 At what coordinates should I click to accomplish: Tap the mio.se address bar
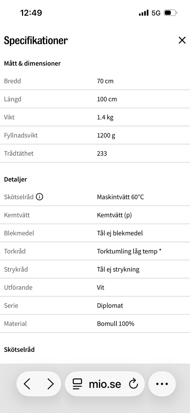click(105, 384)
